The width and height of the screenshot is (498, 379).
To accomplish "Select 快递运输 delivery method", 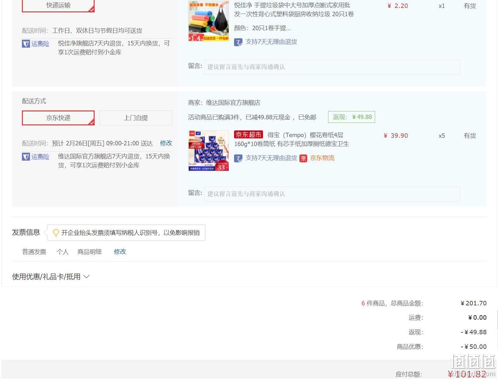I will (x=58, y=6).
